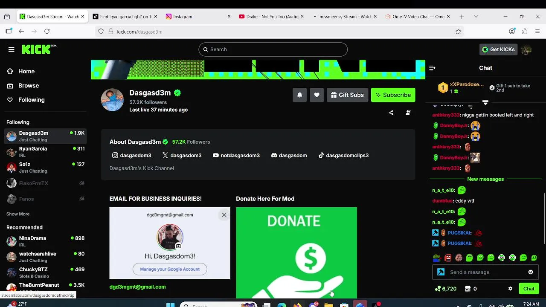Bookmark this page with the star
Viewport: 546px width, 307px height.
click(x=458, y=32)
